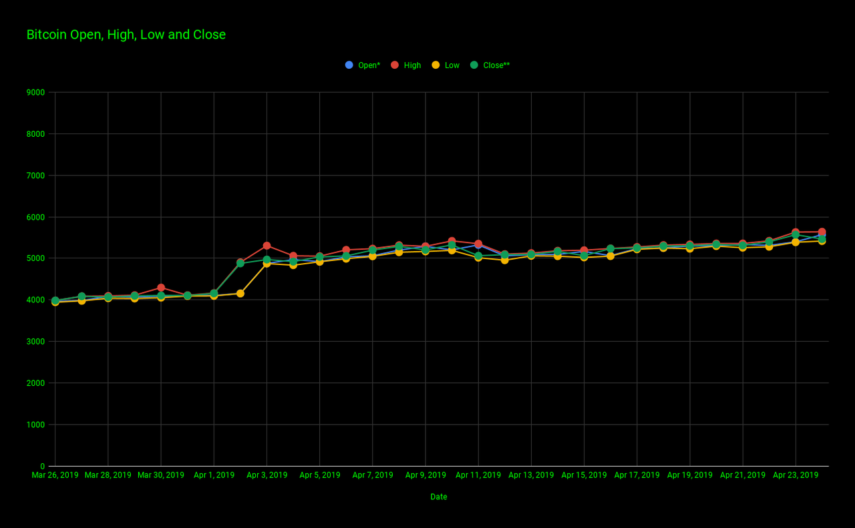Click the x-axis label Apr 19, 2019
Screen dimensions: 855x528
click(x=690, y=475)
